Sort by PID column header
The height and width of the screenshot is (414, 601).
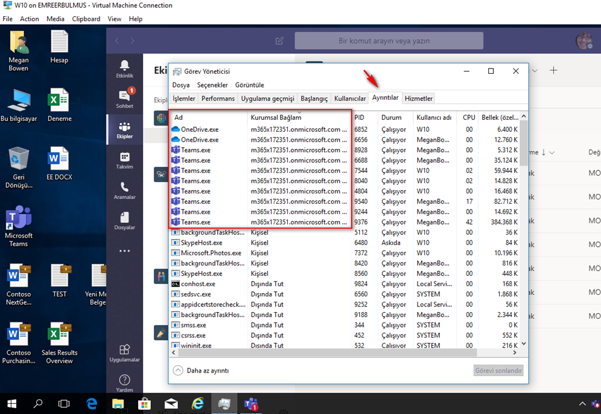pos(364,117)
